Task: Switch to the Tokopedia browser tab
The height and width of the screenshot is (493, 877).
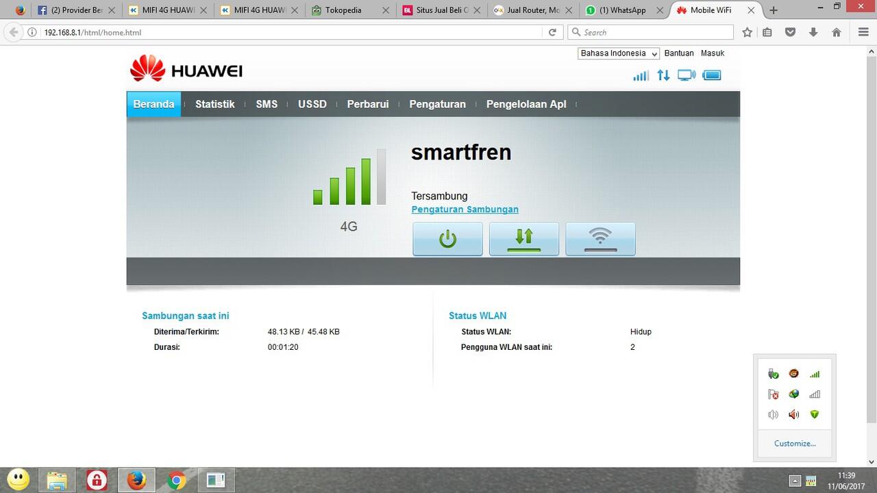Action: tap(349, 10)
